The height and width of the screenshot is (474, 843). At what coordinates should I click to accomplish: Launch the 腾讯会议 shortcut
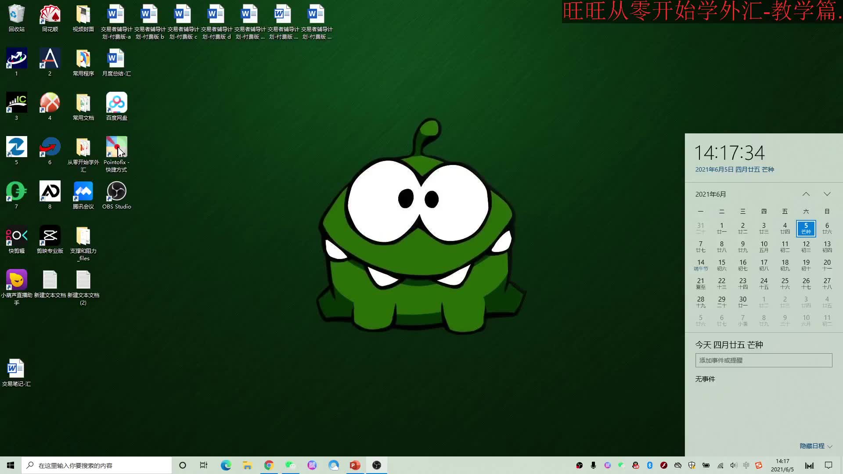pyautogui.click(x=83, y=196)
